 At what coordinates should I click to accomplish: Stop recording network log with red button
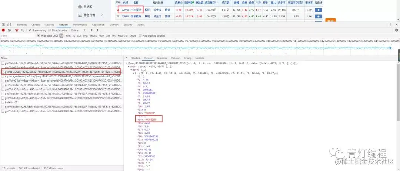pyautogui.click(x=3, y=30)
